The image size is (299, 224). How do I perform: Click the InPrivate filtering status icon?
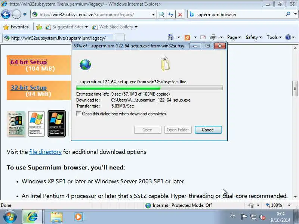[x=251, y=205]
